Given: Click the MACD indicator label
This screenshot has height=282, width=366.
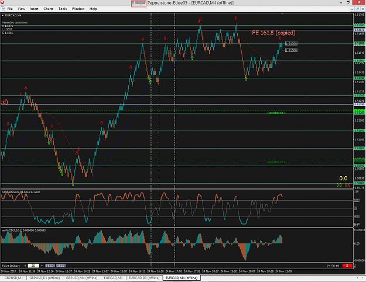Looking at the screenshot, I should pyautogui.click(x=23, y=231).
